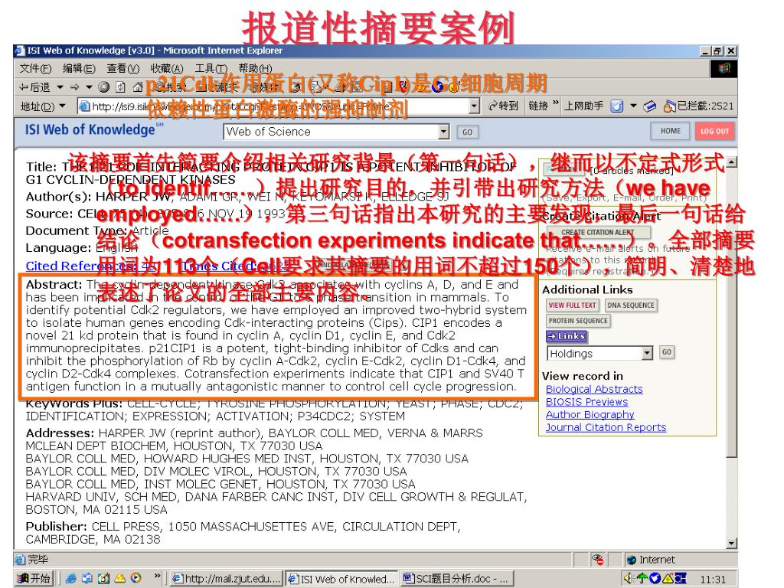Click the 开始 Start button
The height and width of the screenshot is (588, 784).
(34, 579)
